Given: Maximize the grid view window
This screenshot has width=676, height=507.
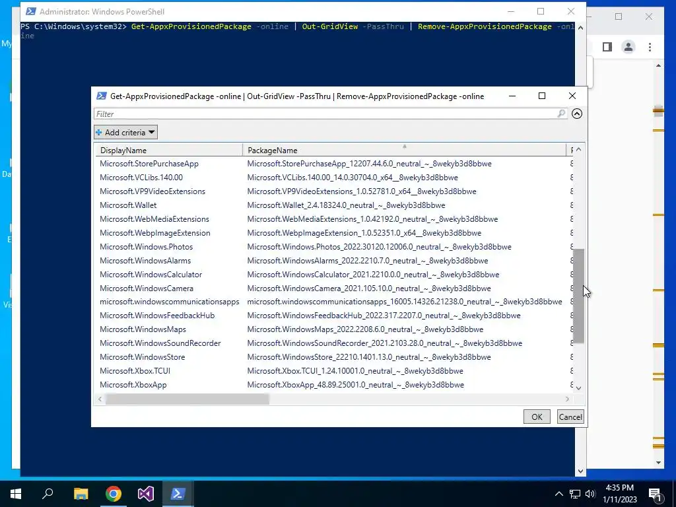Looking at the screenshot, I should [542, 96].
